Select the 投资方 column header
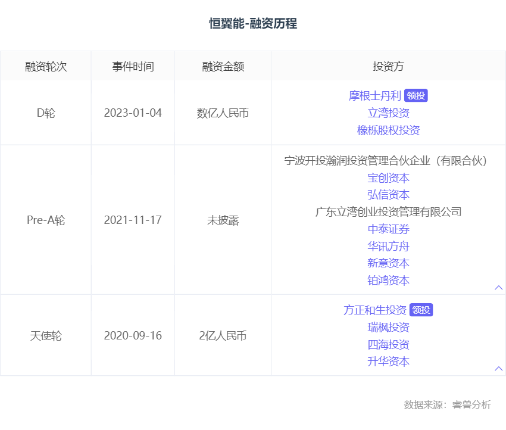Viewport: 506px width, 430px height. [388, 67]
